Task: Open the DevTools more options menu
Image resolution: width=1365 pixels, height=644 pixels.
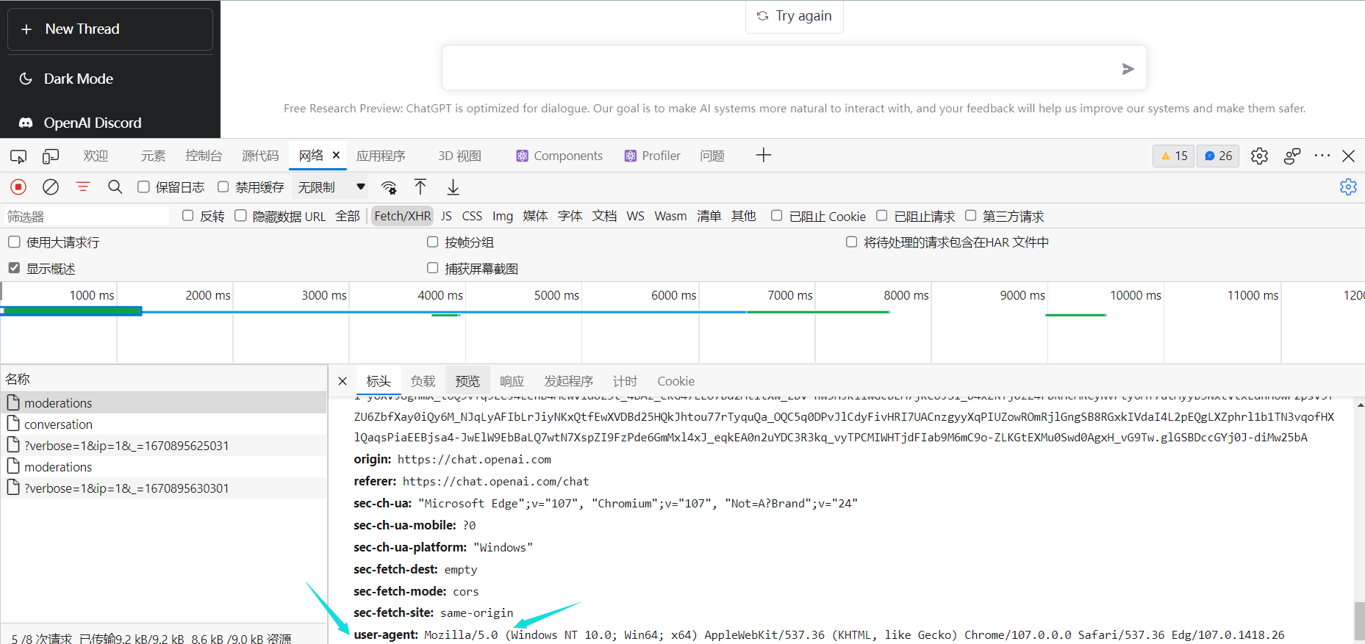Action: [1322, 156]
